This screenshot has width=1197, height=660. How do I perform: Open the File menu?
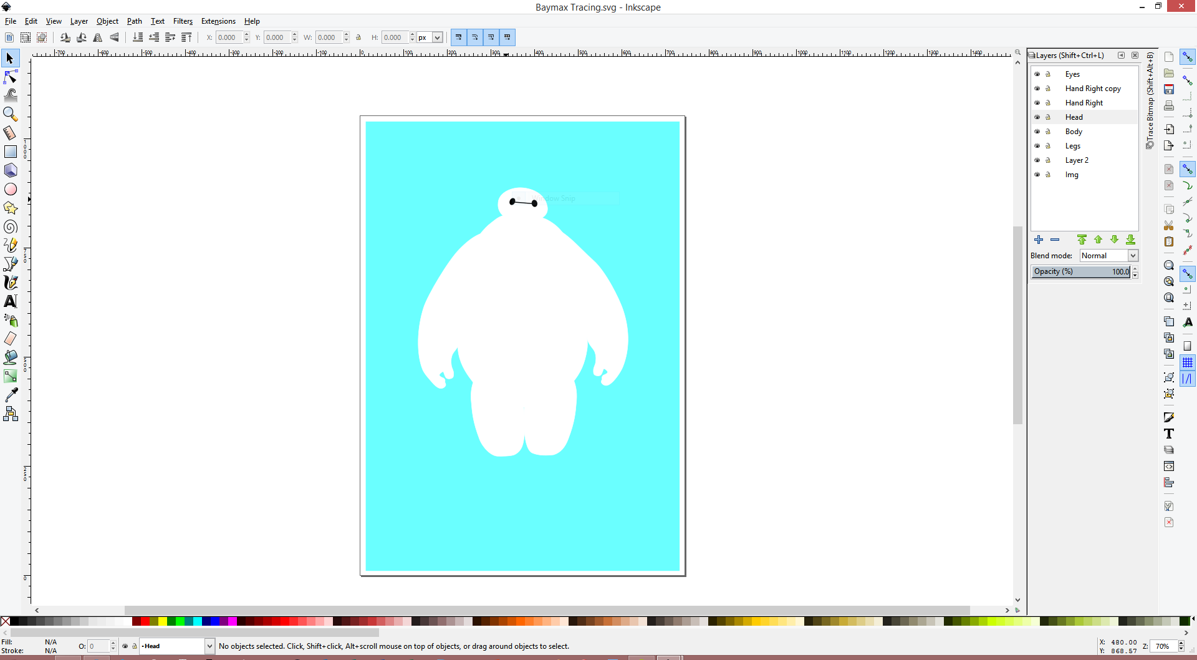click(11, 21)
